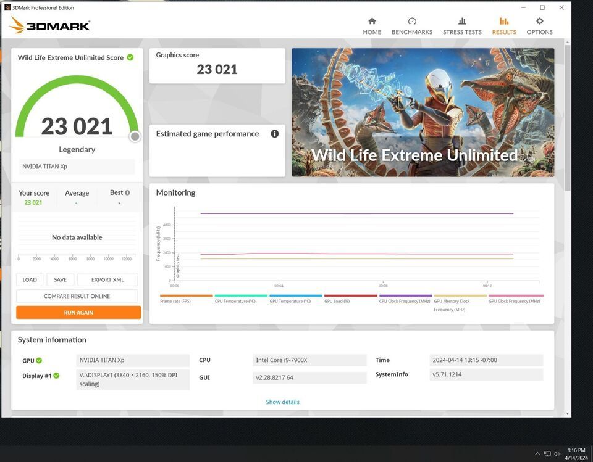
Task: Click the SAVE button
Action: (x=60, y=279)
